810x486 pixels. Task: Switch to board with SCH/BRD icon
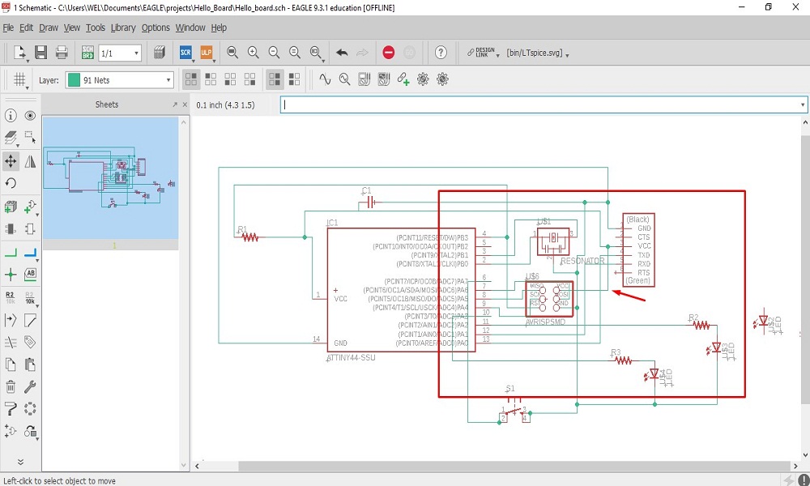(x=87, y=53)
